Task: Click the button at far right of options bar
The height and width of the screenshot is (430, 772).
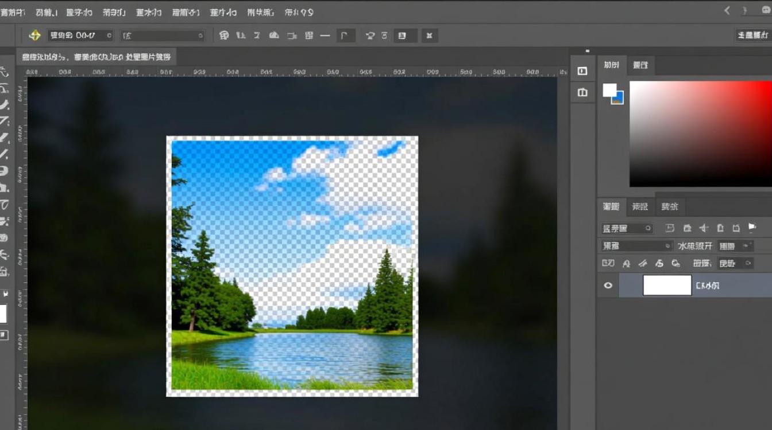Action: (752, 36)
